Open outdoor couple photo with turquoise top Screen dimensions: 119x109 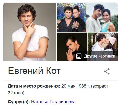pos(102,17)
